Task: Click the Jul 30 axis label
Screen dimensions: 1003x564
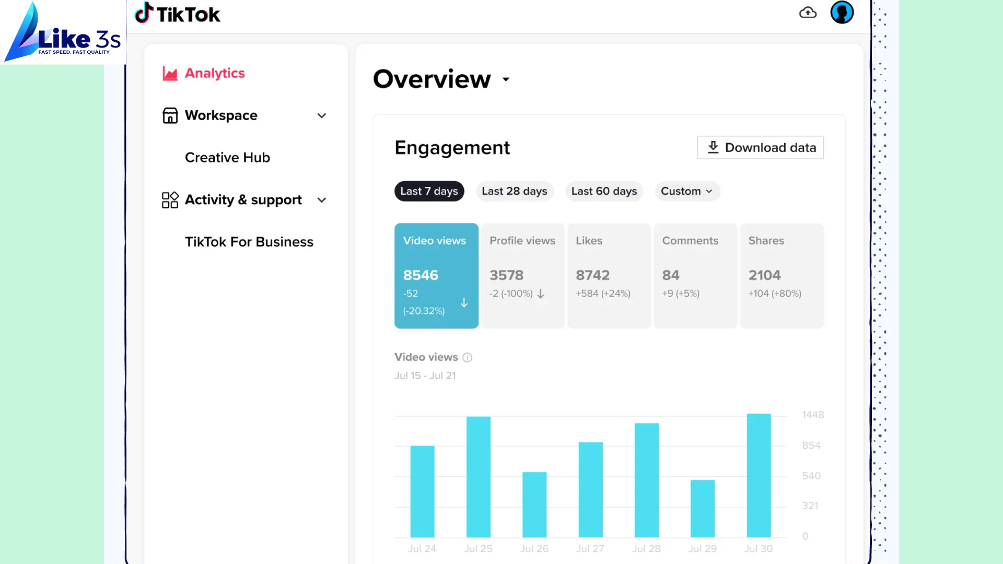Action: click(759, 549)
